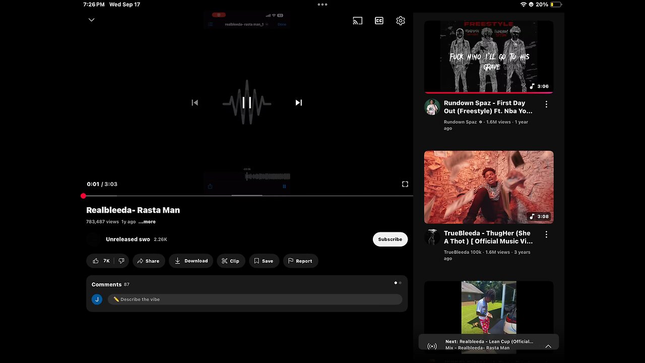
Task: Open the iPad multitasking three-dots menu
Action: tap(322, 5)
